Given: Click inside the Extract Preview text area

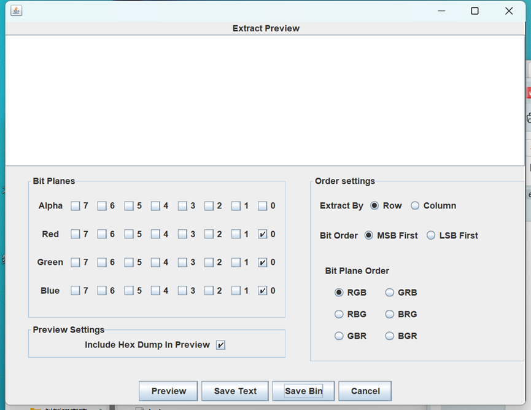Looking at the screenshot, I should [x=265, y=100].
